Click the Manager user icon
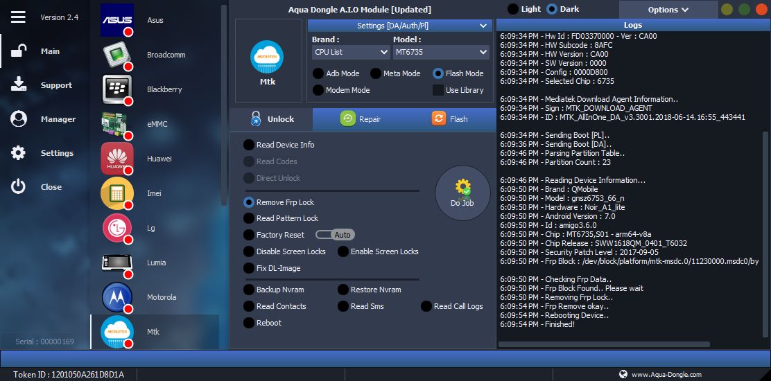 click(x=19, y=119)
